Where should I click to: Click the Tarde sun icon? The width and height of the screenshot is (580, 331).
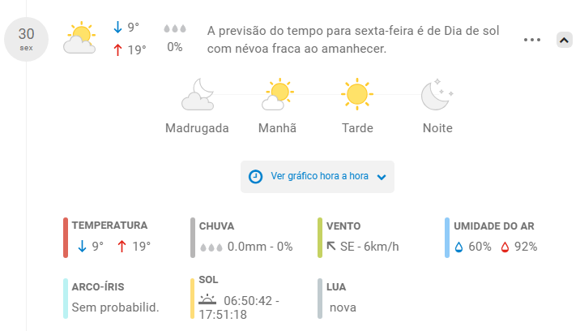coord(357,94)
